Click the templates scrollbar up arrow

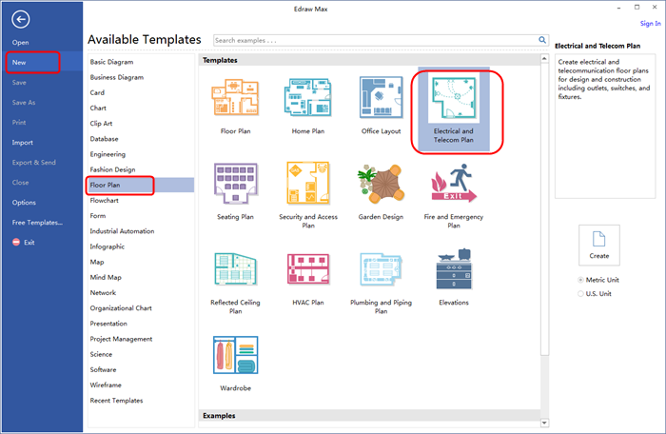tap(544, 59)
